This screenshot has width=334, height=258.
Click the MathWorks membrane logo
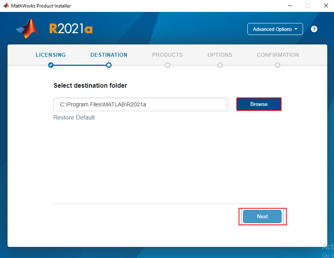(26, 28)
